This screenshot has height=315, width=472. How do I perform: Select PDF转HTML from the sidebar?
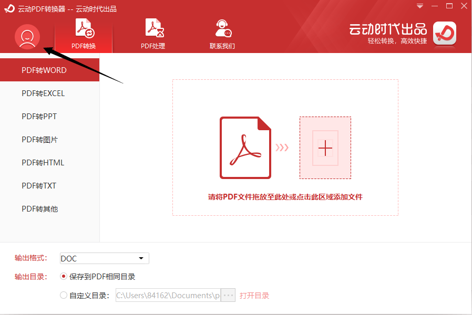pos(49,162)
